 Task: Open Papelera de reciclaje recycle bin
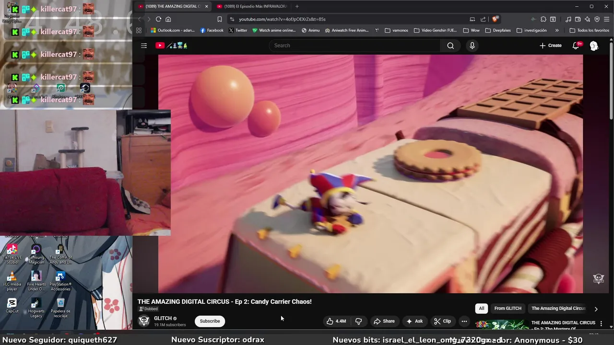[x=60, y=308]
